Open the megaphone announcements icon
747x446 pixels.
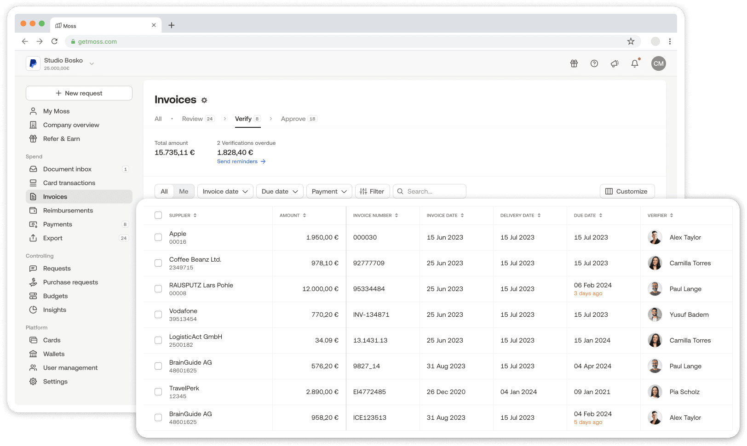(615, 63)
